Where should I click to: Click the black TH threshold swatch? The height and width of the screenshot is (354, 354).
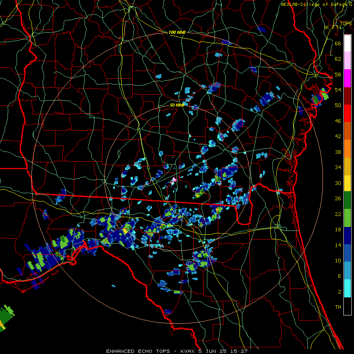347,306
